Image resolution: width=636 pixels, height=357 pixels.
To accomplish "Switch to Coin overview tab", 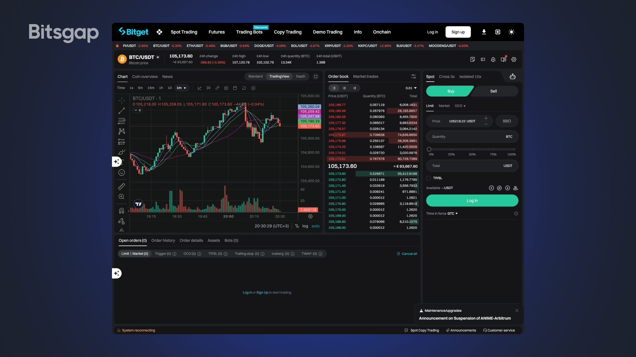I will point(145,76).
